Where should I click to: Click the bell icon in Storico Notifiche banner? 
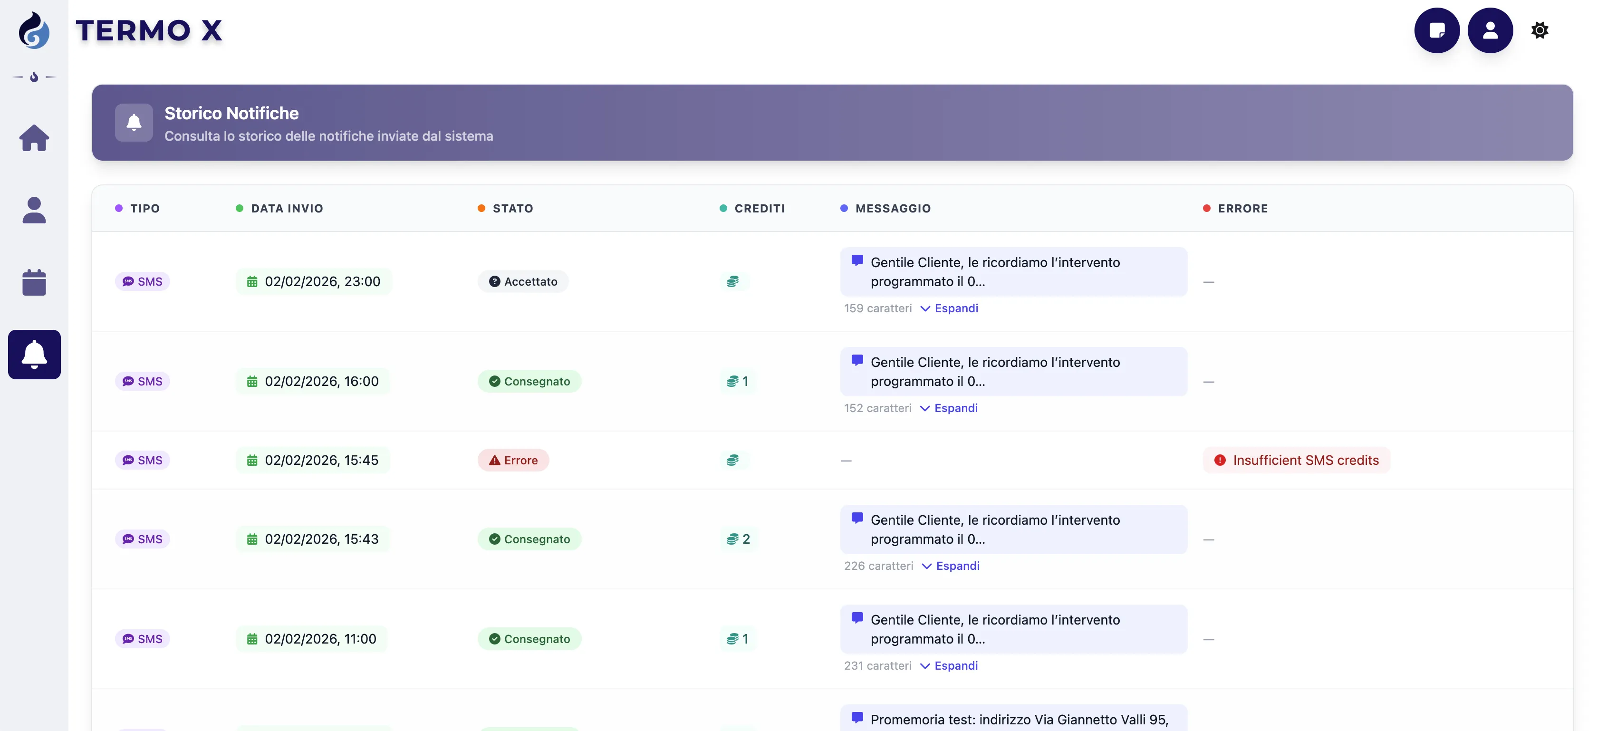134,123
